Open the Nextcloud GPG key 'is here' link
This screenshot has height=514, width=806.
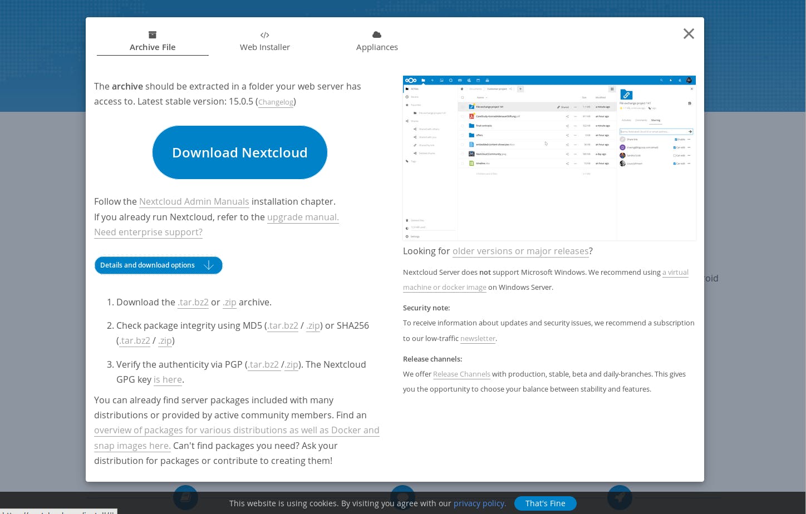coord(168,379)
